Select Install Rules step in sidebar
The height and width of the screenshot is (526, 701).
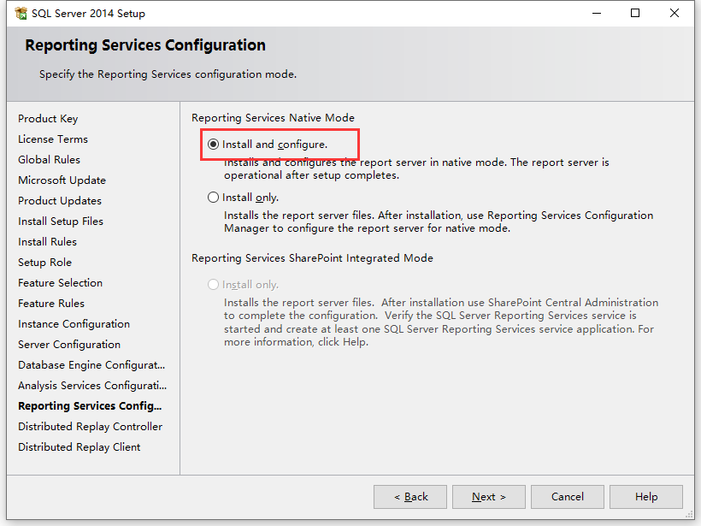[x=47, y=242]
